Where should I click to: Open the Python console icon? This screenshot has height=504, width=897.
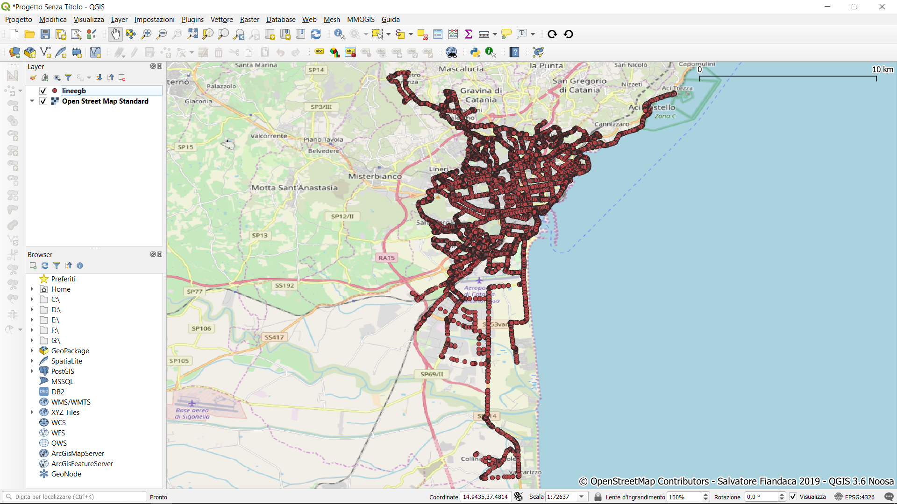[x=475, y=52]
